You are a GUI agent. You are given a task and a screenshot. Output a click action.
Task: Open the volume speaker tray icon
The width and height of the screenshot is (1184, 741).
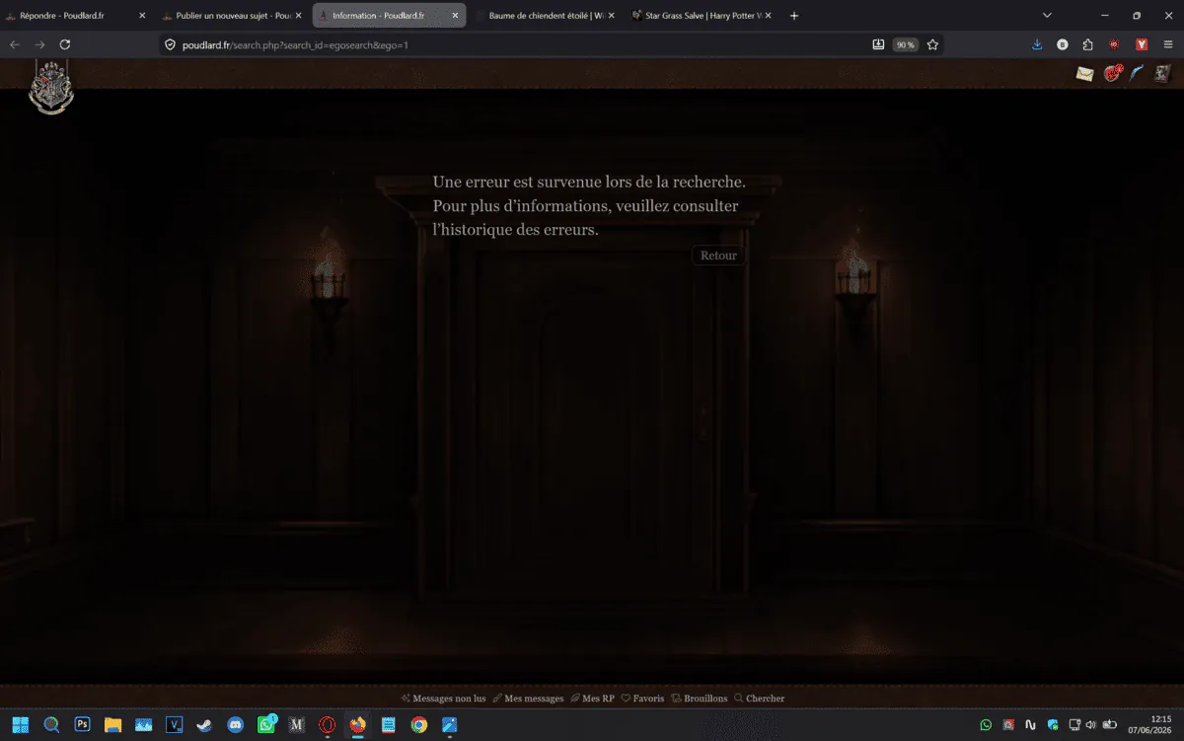point(1091,724)
